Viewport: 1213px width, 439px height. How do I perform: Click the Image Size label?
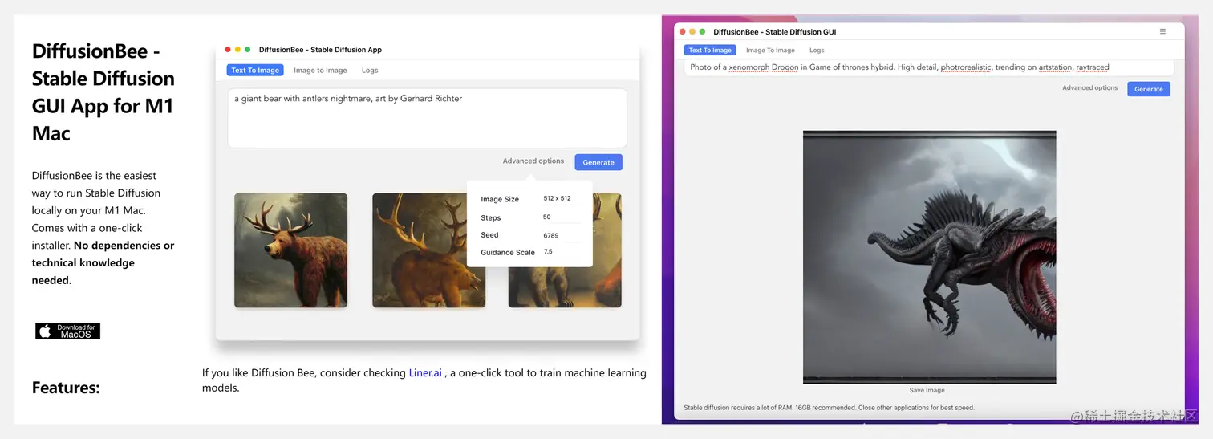point(500,199)
